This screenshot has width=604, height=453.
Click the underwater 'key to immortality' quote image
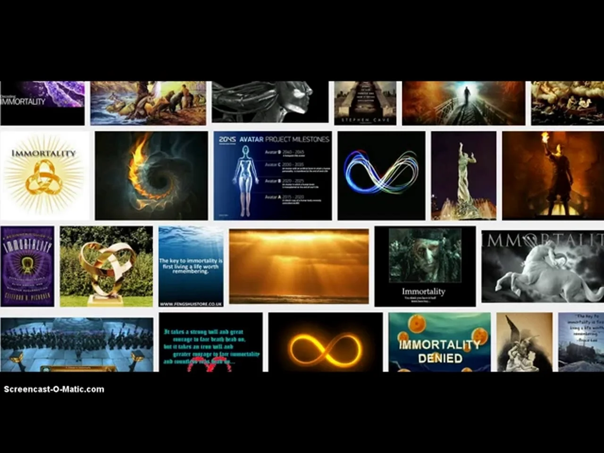pyautogui.click(x=191, y=267)
